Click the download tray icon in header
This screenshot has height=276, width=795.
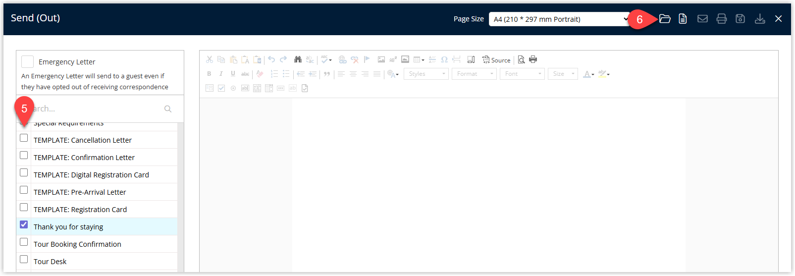click(x=760, y=19)
